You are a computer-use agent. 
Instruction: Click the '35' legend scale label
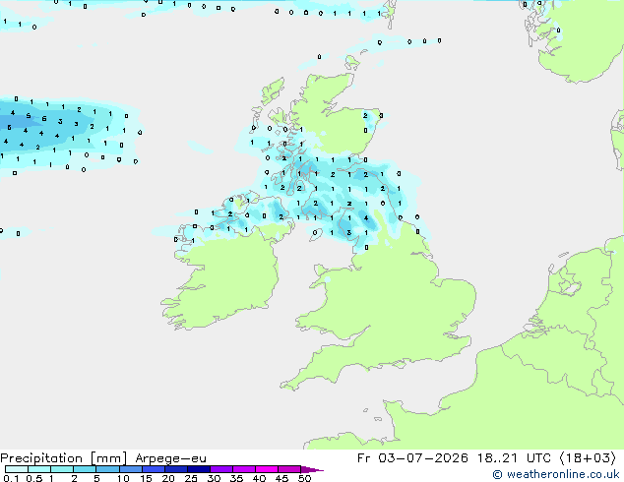[236, 478]
